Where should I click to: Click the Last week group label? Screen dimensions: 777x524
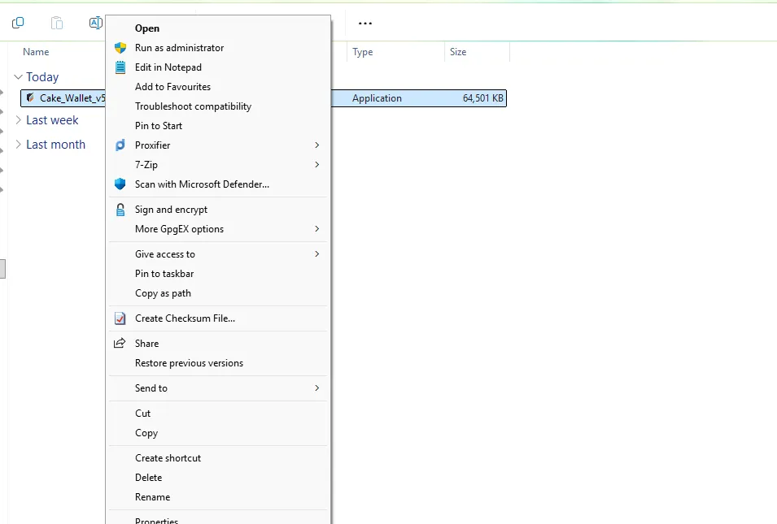(52, 120)
